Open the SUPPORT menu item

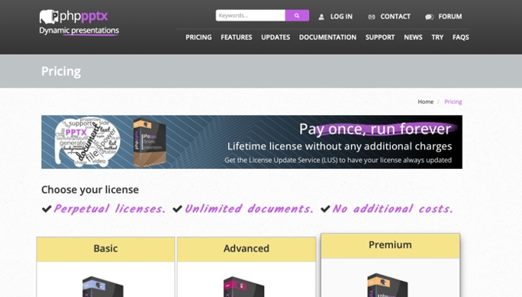(380, 37)
